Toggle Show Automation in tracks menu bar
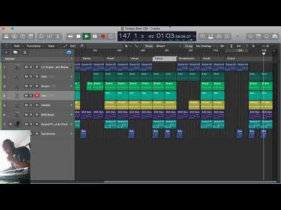The height and width of the screenshot is (210, 281). pyautogui.click(x=64, y=46)
